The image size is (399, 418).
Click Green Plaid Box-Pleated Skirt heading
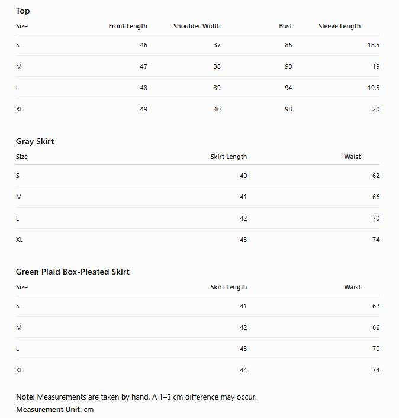[73, 272]
